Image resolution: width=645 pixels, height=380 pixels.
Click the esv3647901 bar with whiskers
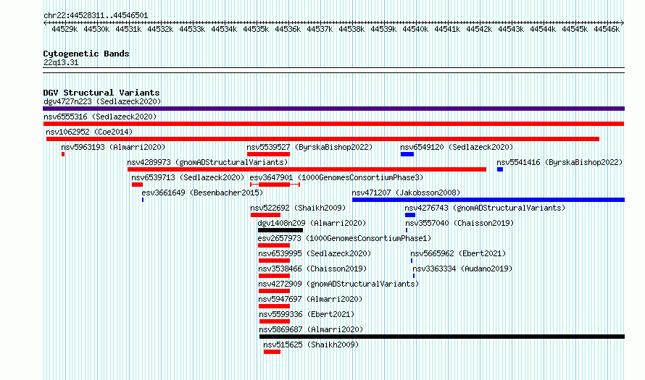click(275, 185)
